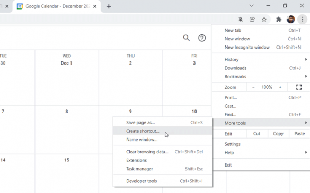This screenshot has height=193, width=310.
Task: Expand the Help submenu
Action: point(261,152)
